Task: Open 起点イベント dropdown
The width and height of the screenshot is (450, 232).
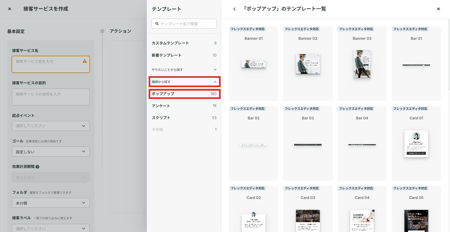Action: (51, 126)
